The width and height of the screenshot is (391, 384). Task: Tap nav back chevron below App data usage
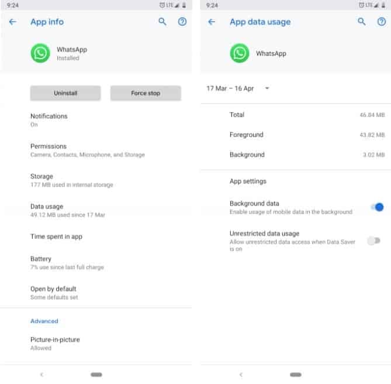pos(241,375)
